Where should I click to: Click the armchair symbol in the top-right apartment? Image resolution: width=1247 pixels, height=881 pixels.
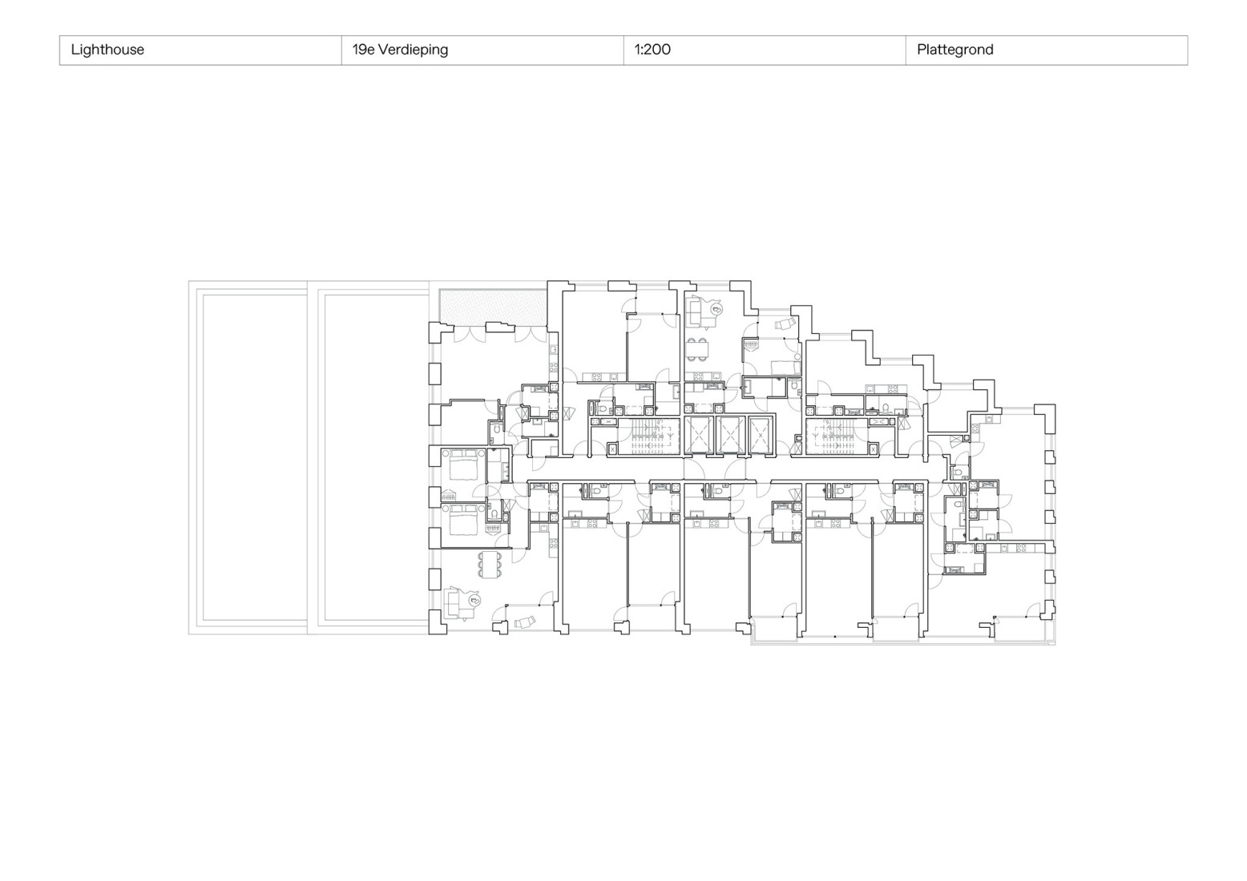784,324
